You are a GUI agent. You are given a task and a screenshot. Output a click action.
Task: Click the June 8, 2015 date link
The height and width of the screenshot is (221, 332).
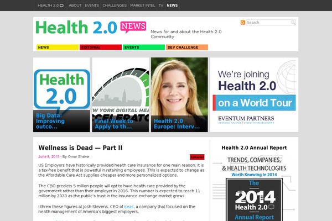(x=49, y=156)
